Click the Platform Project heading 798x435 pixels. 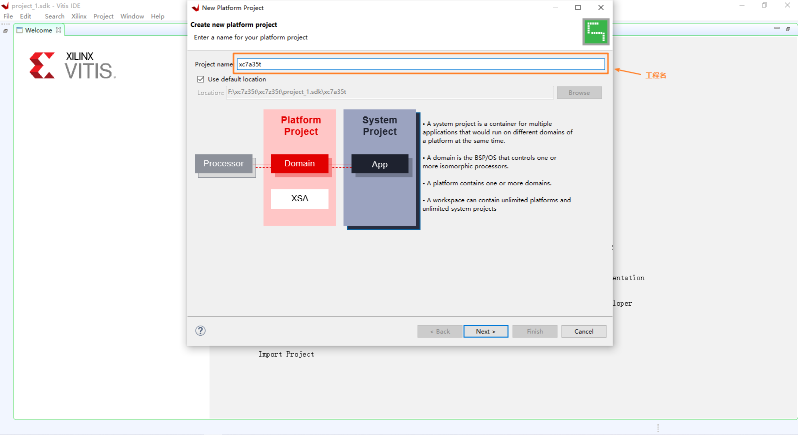pos(301,126)
